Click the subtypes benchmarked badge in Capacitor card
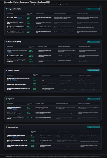107x158 pixels. pyautogui.click(x=93, y=99)
